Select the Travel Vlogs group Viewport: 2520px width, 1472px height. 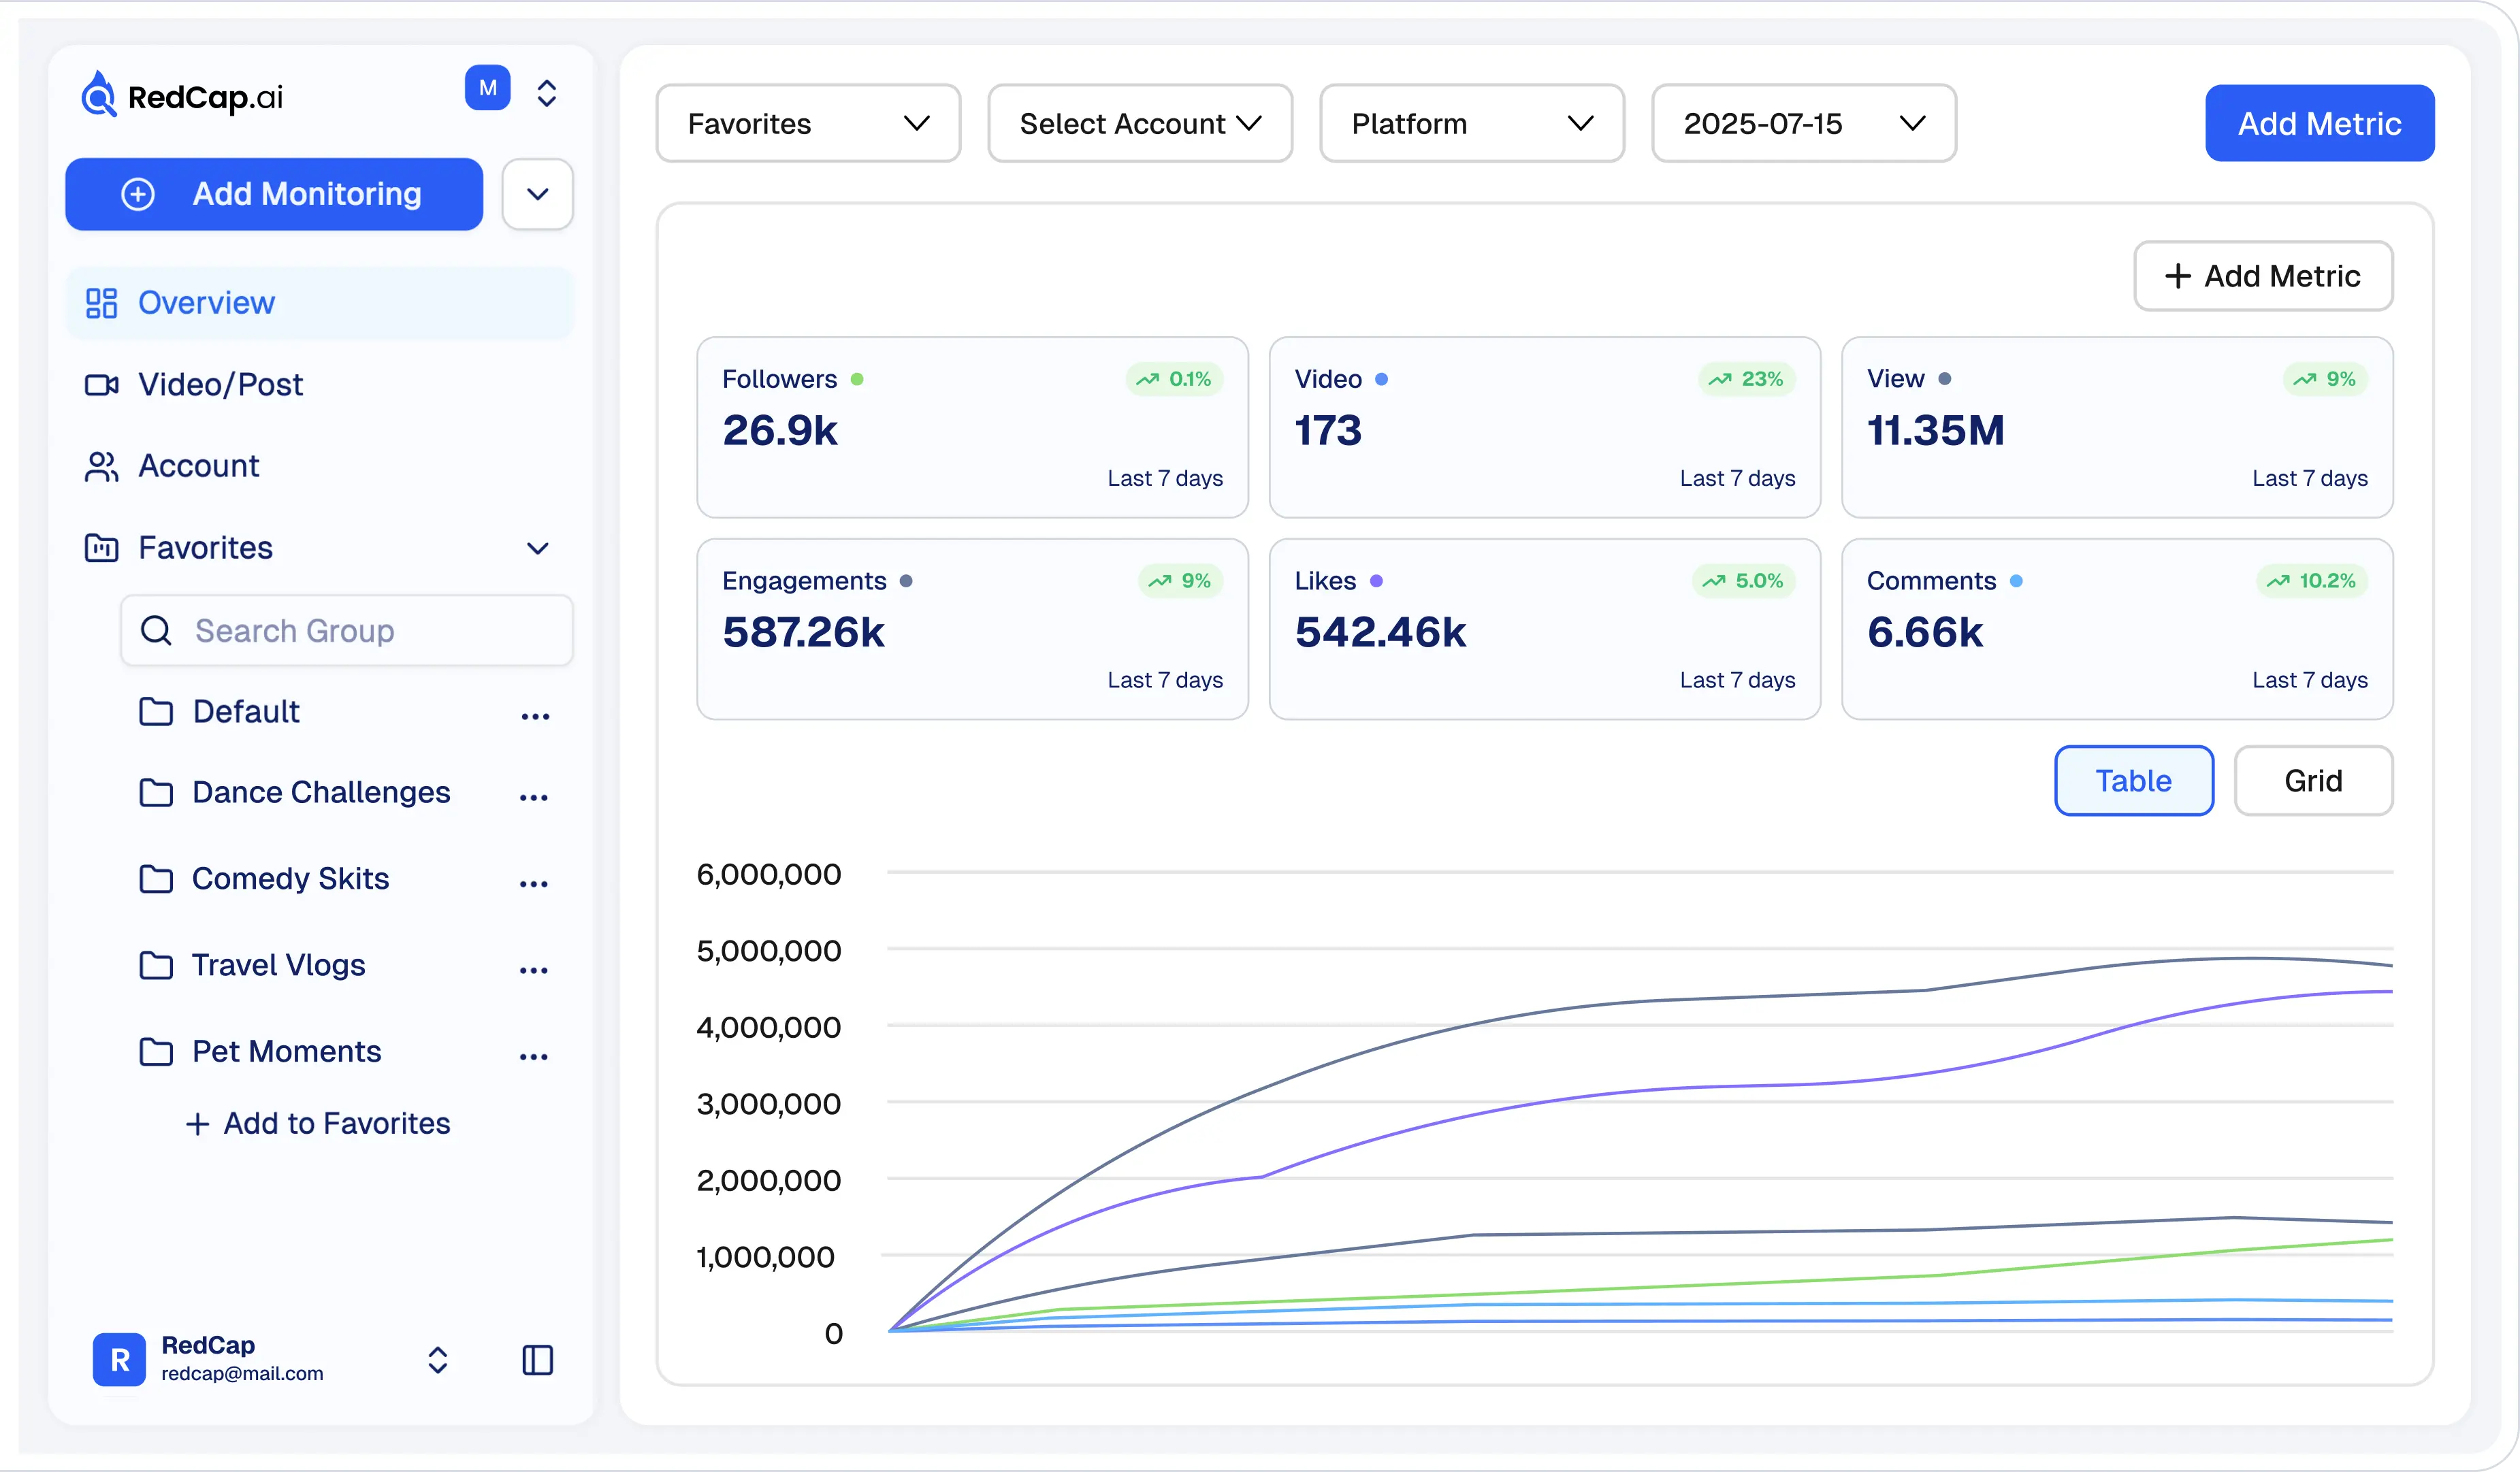coord(278,965)
